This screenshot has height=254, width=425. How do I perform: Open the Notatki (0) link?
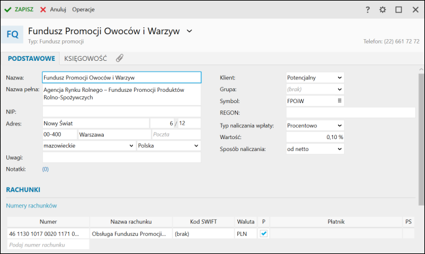coord(45,170)
